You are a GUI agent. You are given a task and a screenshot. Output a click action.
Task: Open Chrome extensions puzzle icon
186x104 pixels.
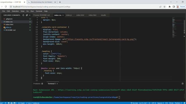point(170,7)
